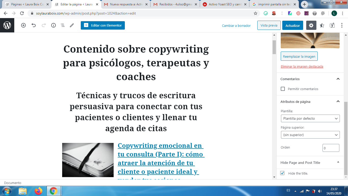Open the red SEO extension icon
The image size is (348, 196).
tap(274, 13)
